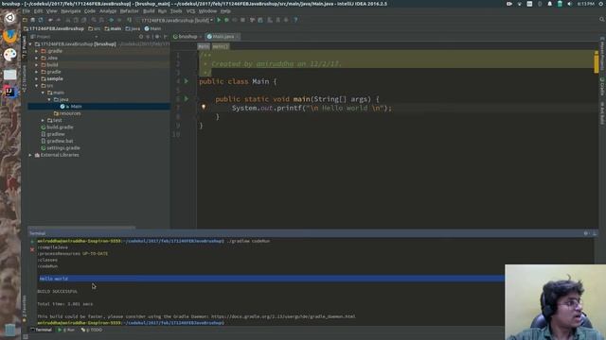
Task: Expand the .idea folder node
Action: tap(37, 58)
